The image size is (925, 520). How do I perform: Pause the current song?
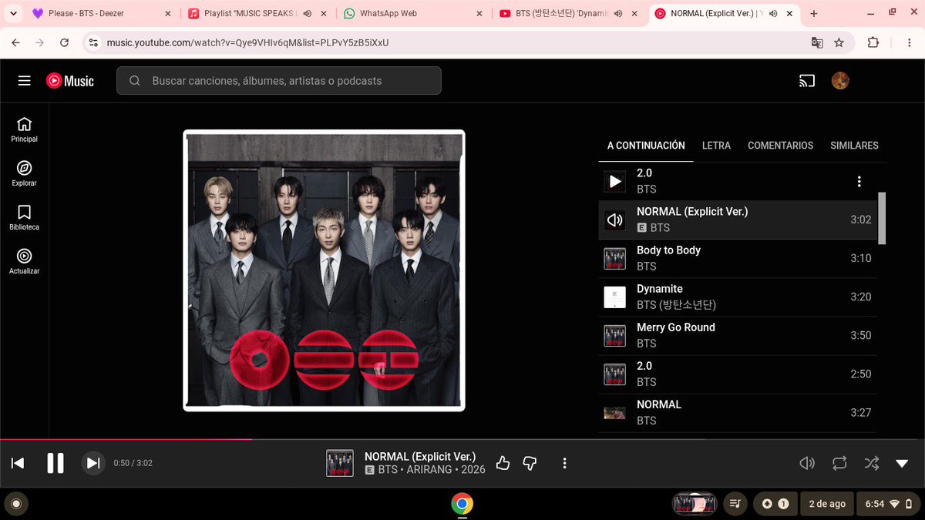(x=55, y=463)
